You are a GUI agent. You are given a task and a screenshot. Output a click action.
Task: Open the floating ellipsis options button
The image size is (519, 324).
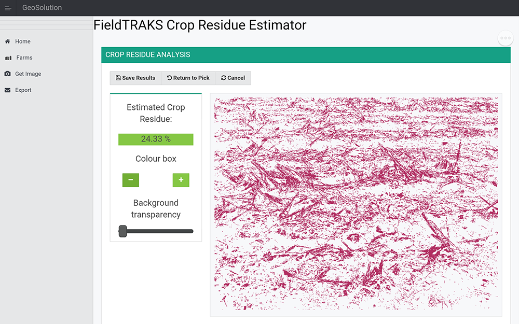[506, 38]
